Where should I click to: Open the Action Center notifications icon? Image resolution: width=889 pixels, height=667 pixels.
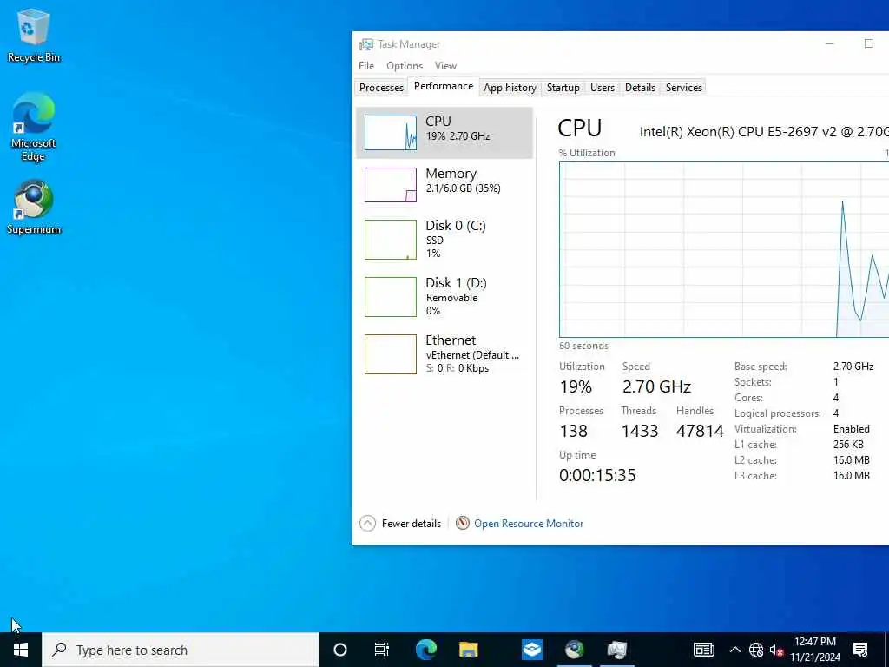click(x=860, y=650)
